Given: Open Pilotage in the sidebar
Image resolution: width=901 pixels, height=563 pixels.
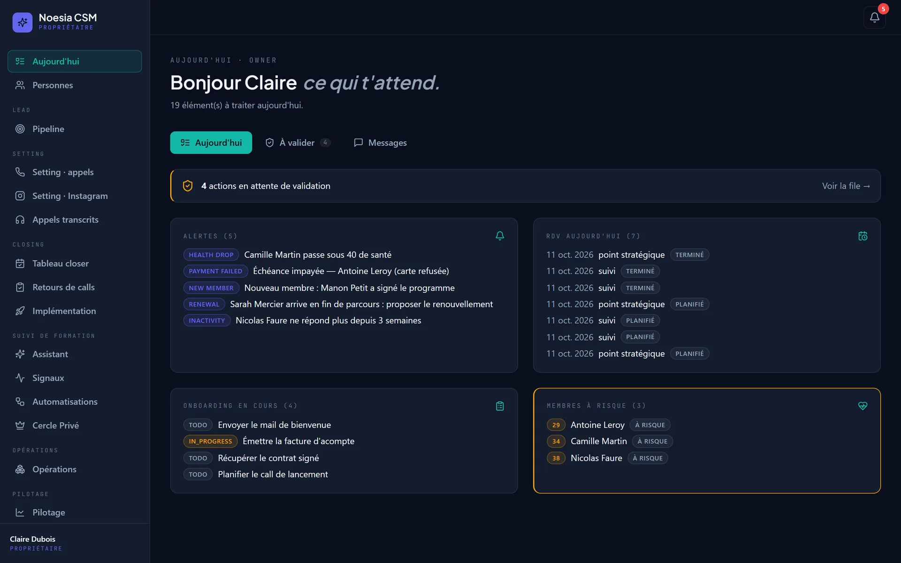Looking at the screenshot, I should [x=75, y=512].
